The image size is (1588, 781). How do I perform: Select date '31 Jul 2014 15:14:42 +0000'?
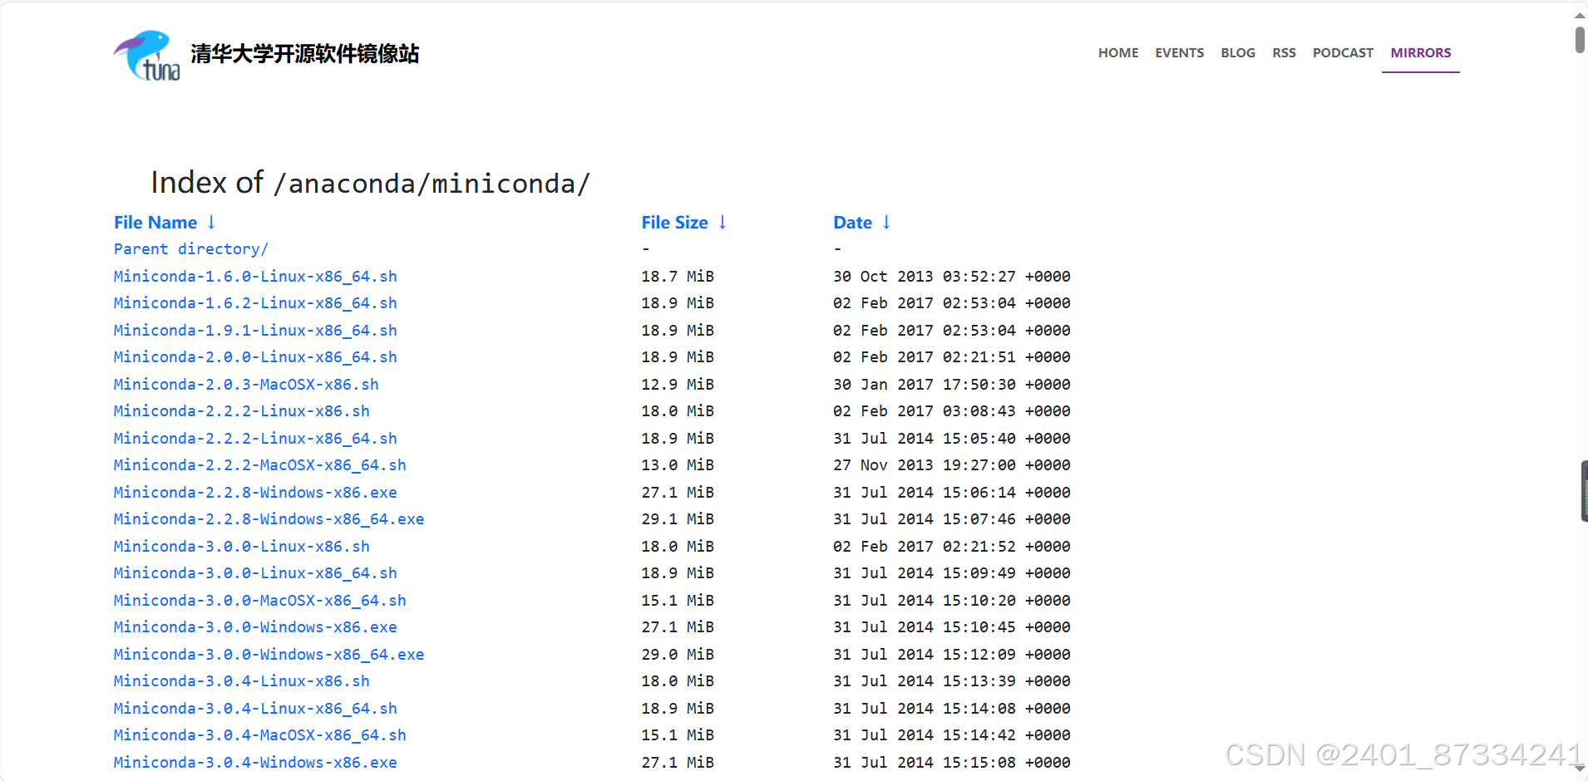tap(952, 735)
